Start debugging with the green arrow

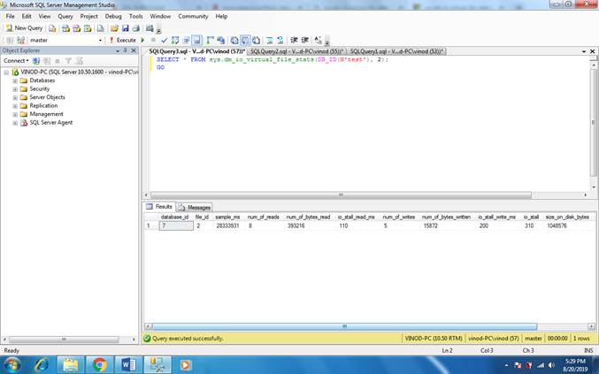click(x=142, y=40)
